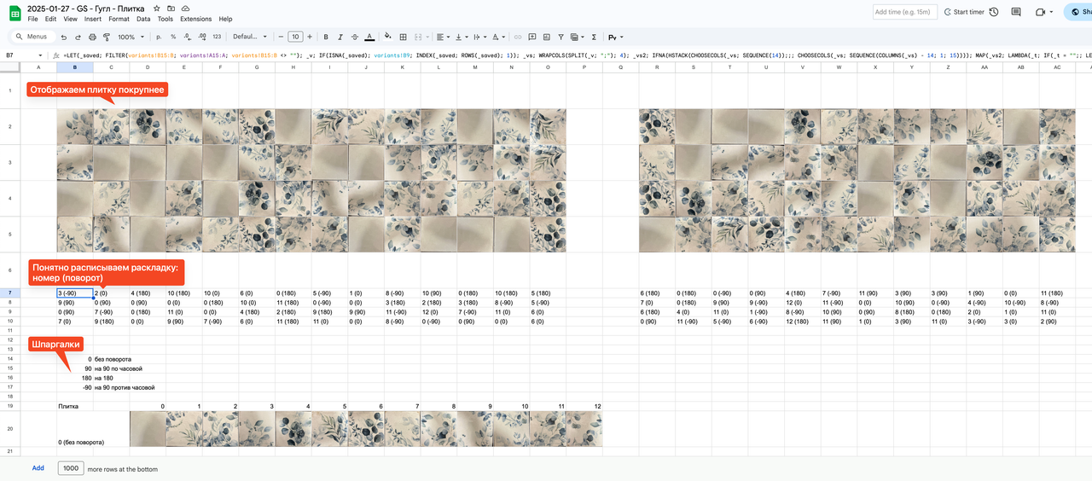Viewport: 1092px width, 481px height.
Task: Click the Add time input field
Action: coord(905,12)
